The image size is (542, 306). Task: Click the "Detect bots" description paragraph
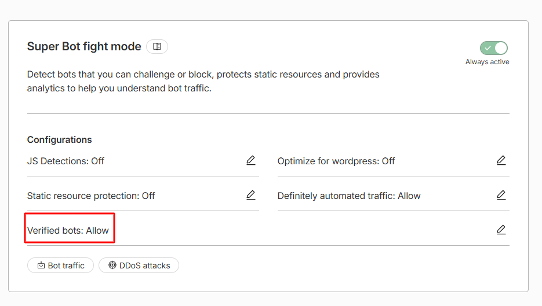click(203, 82)
